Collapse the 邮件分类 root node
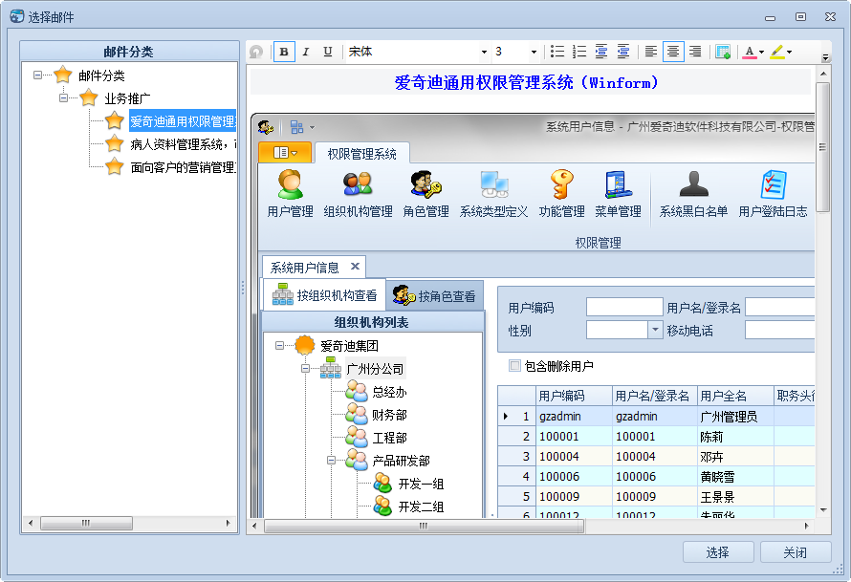Screen dimensions: 851x582 (37, 75)
